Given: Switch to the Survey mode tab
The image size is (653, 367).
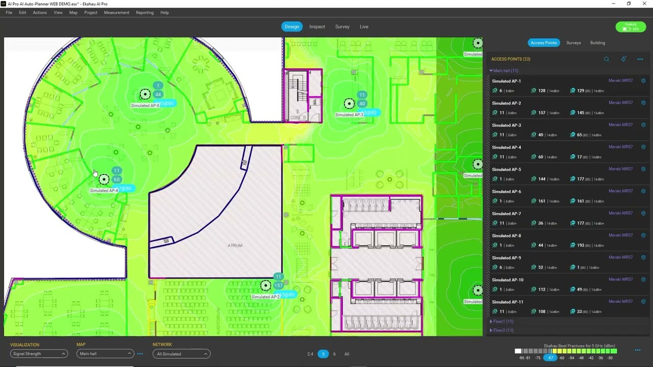Looking at the screenshot, I should click(342, 27).
